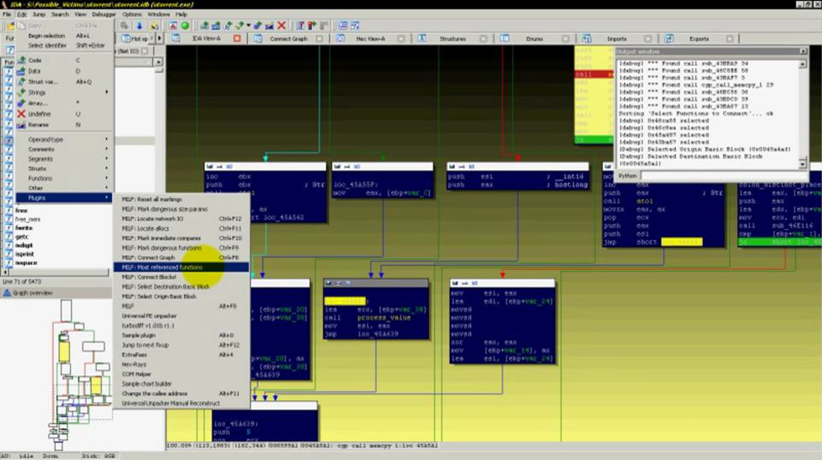
Task: Close the IDA View-A tab with red square
Action: (x=237, y=39)
